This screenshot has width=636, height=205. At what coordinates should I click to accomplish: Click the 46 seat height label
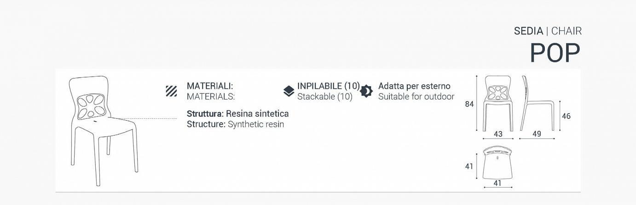click(x=566, y=116)
